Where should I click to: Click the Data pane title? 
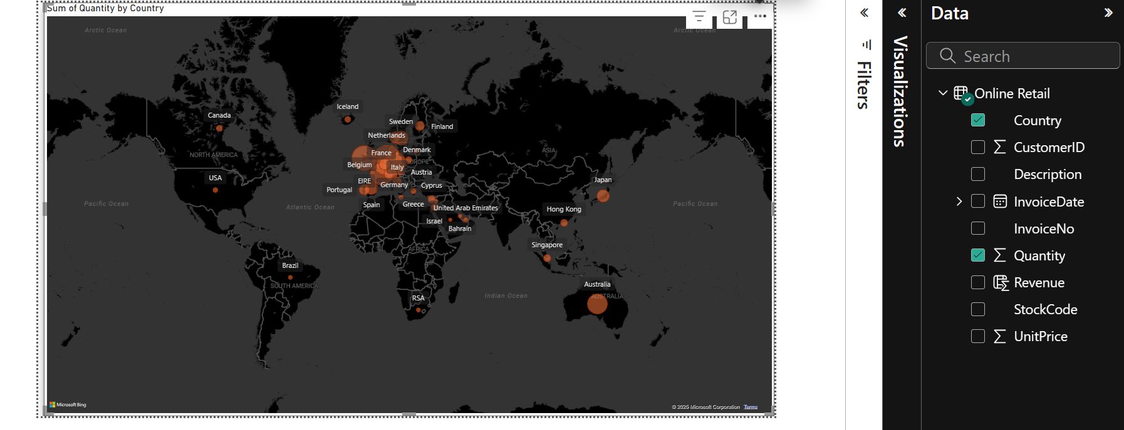coord(950,13)
